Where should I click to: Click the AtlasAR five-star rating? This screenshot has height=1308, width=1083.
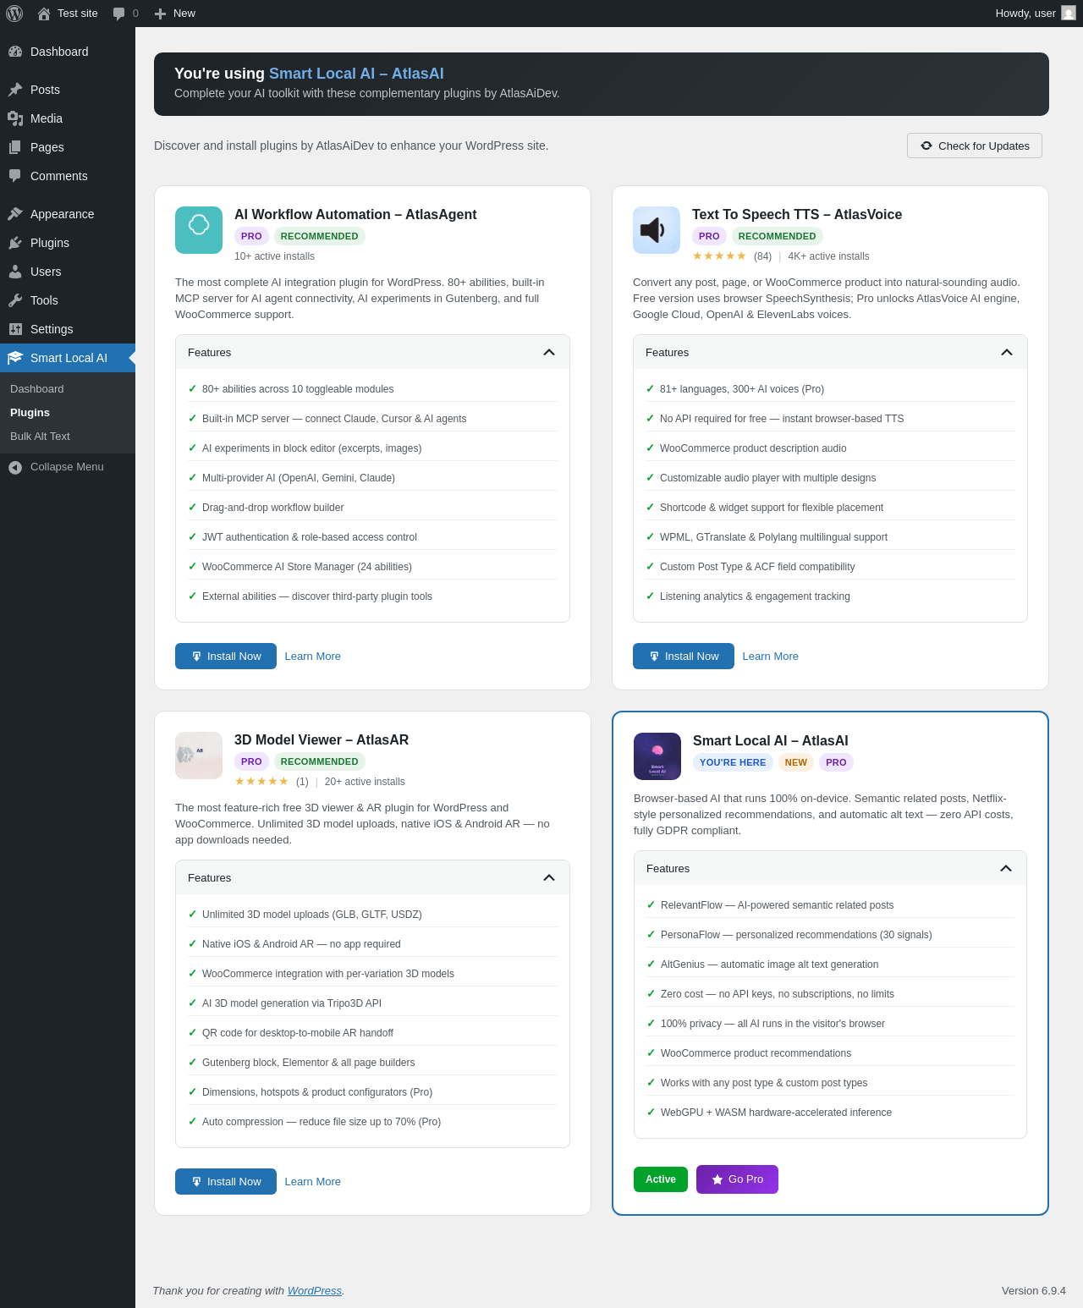261,781
